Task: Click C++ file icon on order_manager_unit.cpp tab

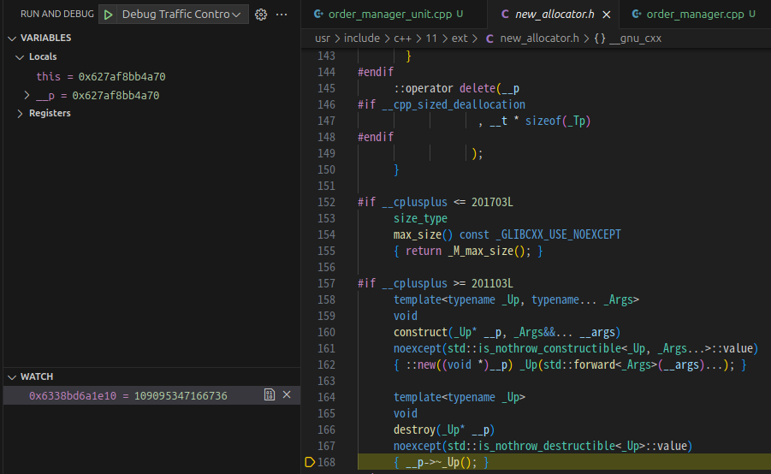Action: click(x=318, y=15)
